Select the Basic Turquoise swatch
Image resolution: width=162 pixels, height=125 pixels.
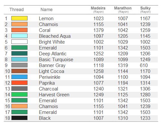click(19, 59)
